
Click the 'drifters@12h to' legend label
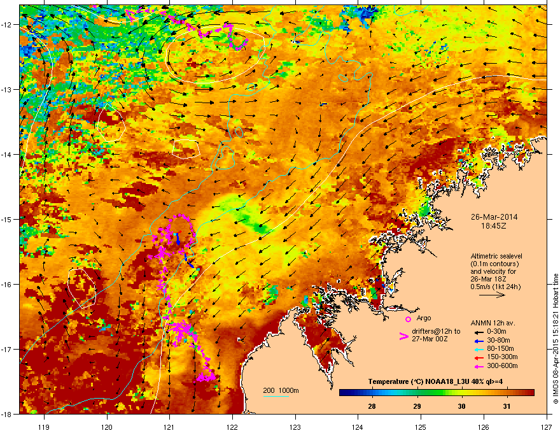[x=436, y=332]
